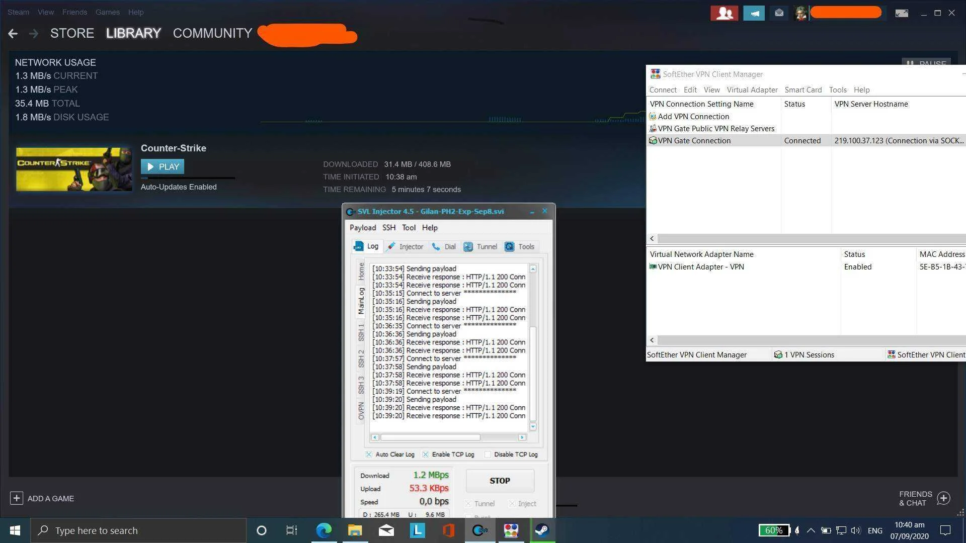Open SVL Injector SSH menu
This screenshot has width=966, height=543.
(x=389, y=228)
